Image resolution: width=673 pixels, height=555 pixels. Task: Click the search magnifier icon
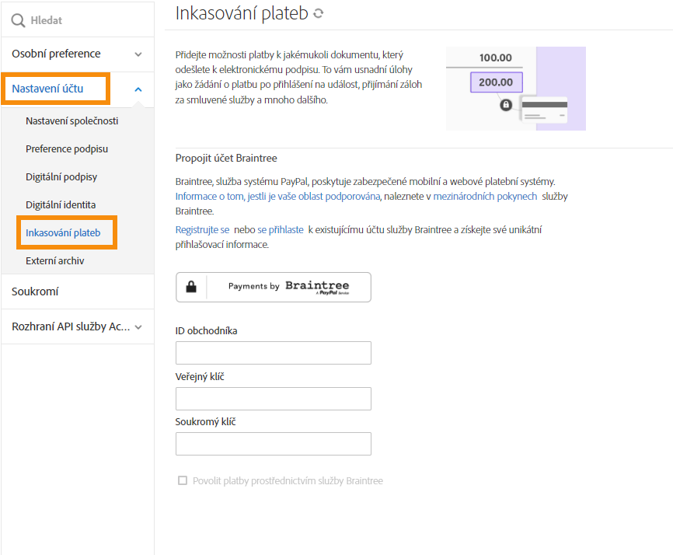click(x=18, y=20)
